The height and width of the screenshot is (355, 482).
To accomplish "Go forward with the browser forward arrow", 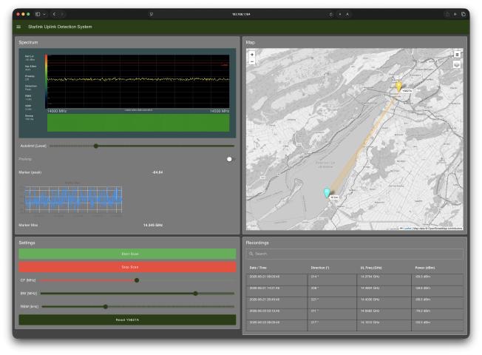I will [62, 14].
